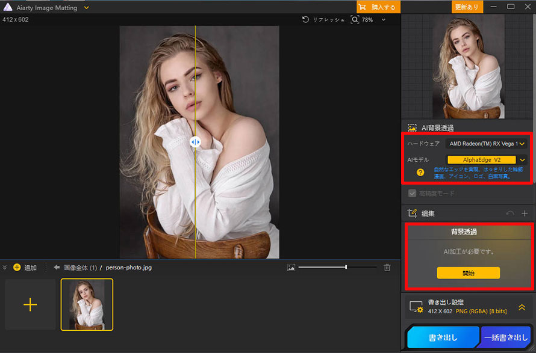The width and height of the screenshot is (536, 353).
Task: Click the yellow 追加 plus icon
Action: [x=16, y=268]
